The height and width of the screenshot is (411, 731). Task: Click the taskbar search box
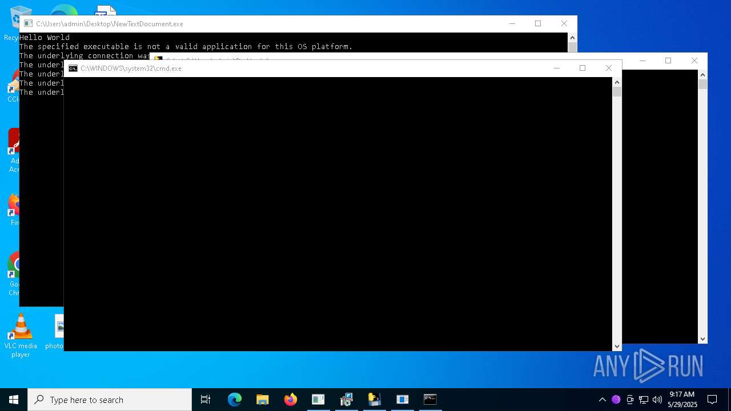pos(110,400)
